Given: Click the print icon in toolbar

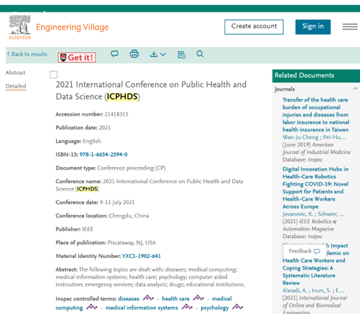Looking at the screenshot, I should [x=134, y=54].
